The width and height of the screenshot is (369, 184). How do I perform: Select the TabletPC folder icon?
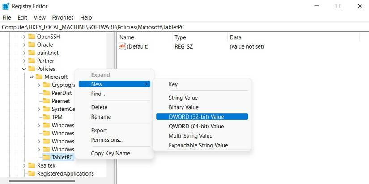[46, 157]
